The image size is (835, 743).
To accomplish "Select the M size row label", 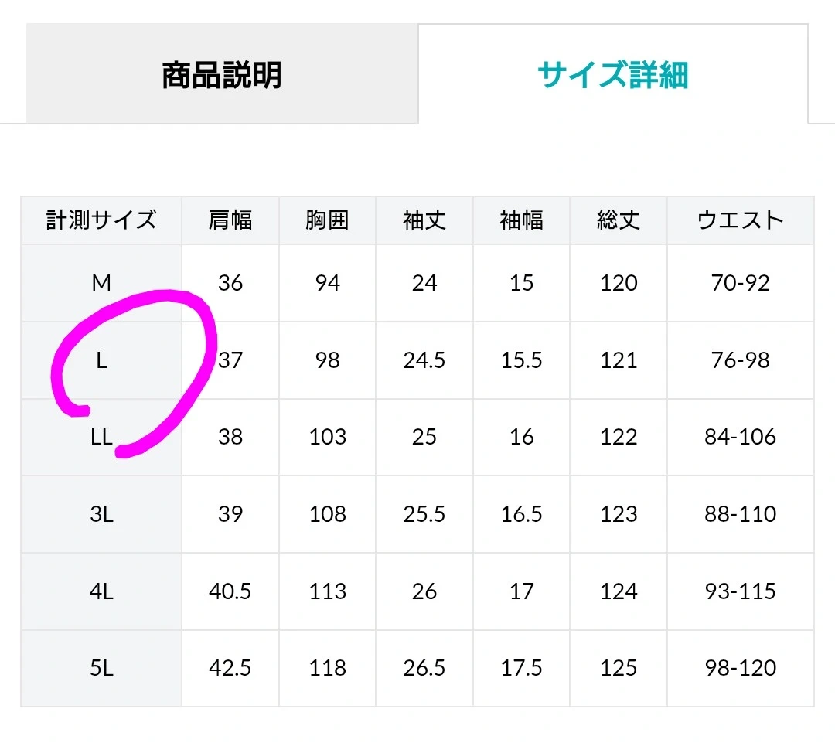I will (x=101, y=283).
